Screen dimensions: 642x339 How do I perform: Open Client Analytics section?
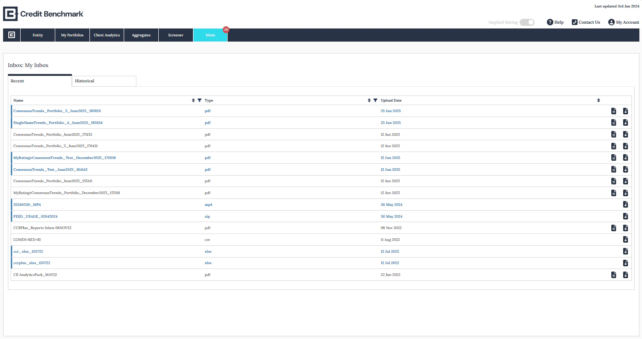click(107, 35)
